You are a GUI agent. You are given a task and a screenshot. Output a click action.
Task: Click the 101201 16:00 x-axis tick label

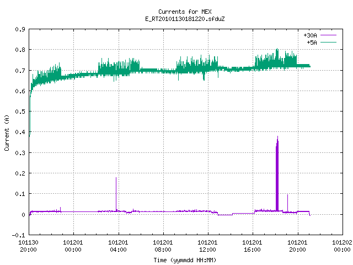point(252,246)
